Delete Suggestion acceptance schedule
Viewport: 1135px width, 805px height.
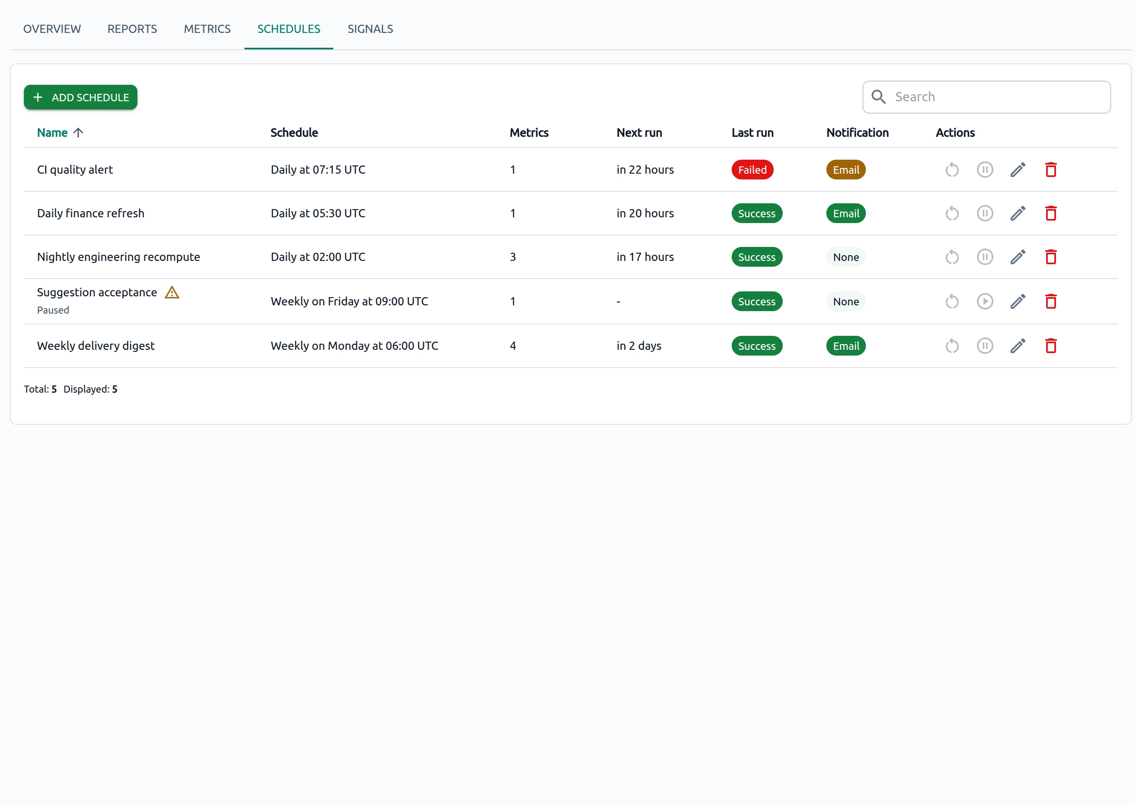(x=1051, y=301)
